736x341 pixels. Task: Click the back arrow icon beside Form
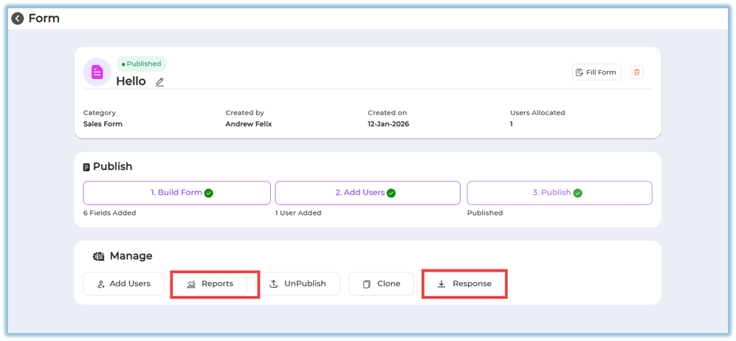[x=18, y=18]
